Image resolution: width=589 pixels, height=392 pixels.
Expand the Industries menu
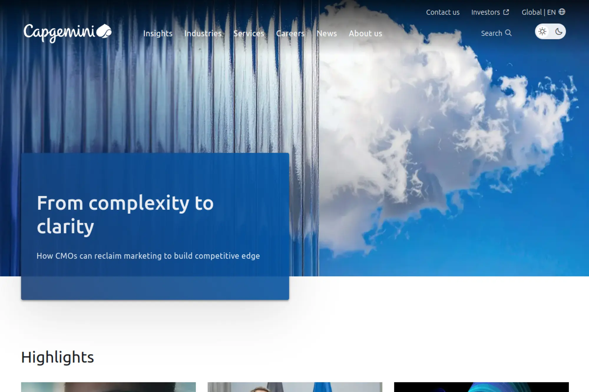(203, 34)
